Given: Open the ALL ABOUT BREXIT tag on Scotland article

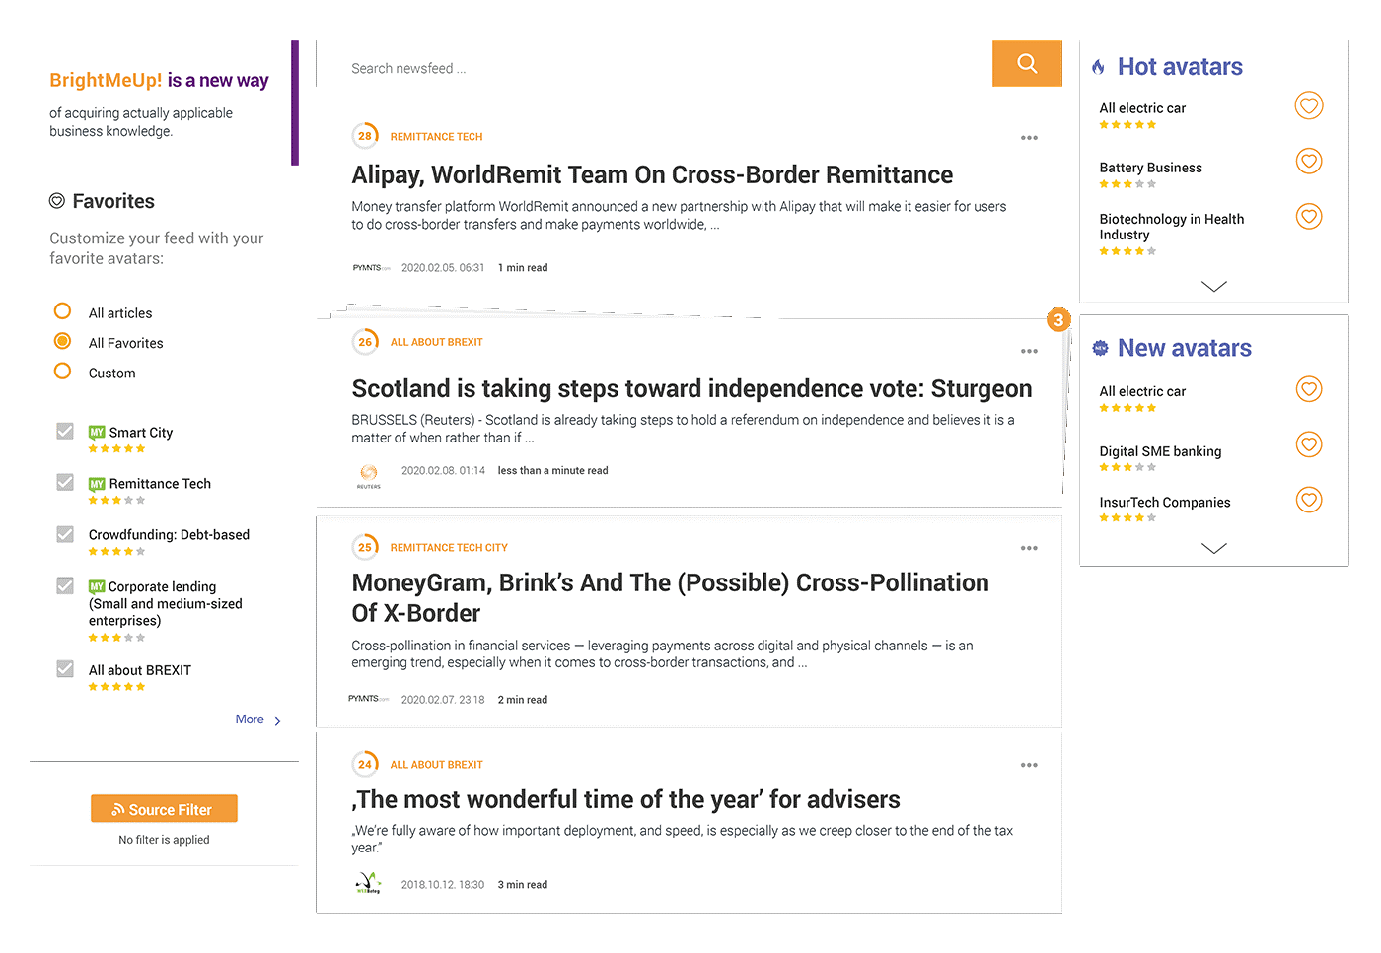Looking at the screenshot, I should (x=436, y=342).
